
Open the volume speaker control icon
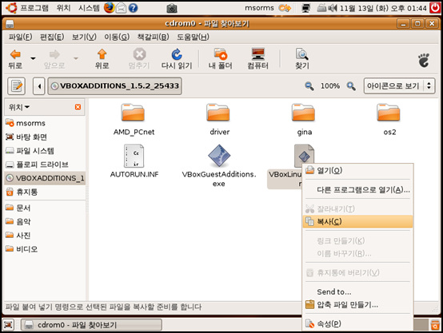coord(333,8)
